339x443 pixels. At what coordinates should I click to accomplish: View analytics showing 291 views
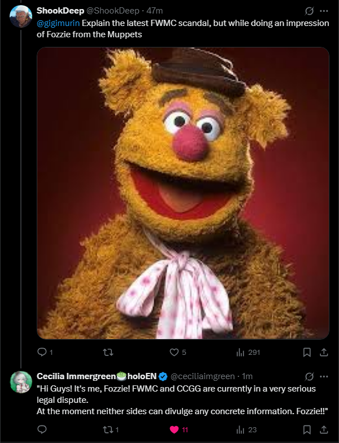240,353
